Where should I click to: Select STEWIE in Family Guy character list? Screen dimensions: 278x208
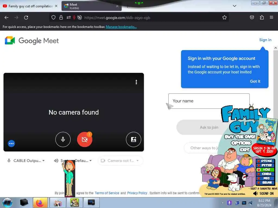click(x=266, y=161)
